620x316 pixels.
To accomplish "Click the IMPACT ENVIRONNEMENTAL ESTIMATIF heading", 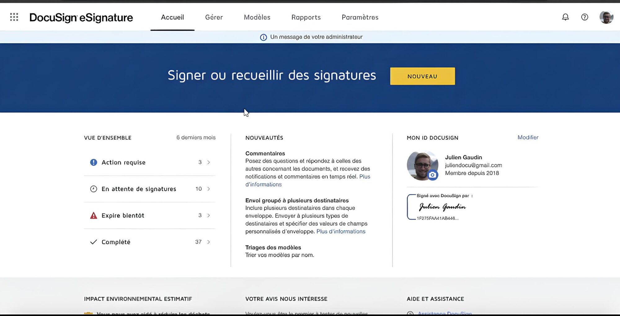I will [138, 299].
